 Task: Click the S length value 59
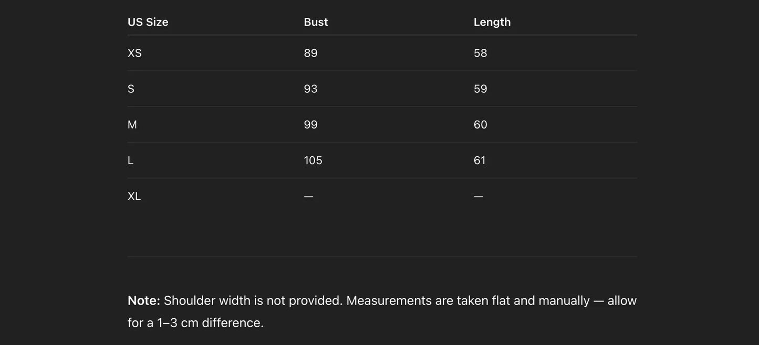click(x=480, y=89)
